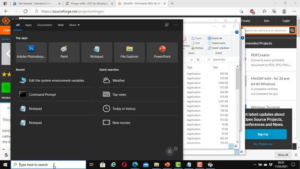
Task: Open Command Prompt from Recent list
Action: click(x=55, y=94)
